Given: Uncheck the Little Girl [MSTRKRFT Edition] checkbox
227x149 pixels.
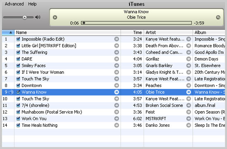Looking at the screenshot, I should pyautogui.click(x=18, y=46).
